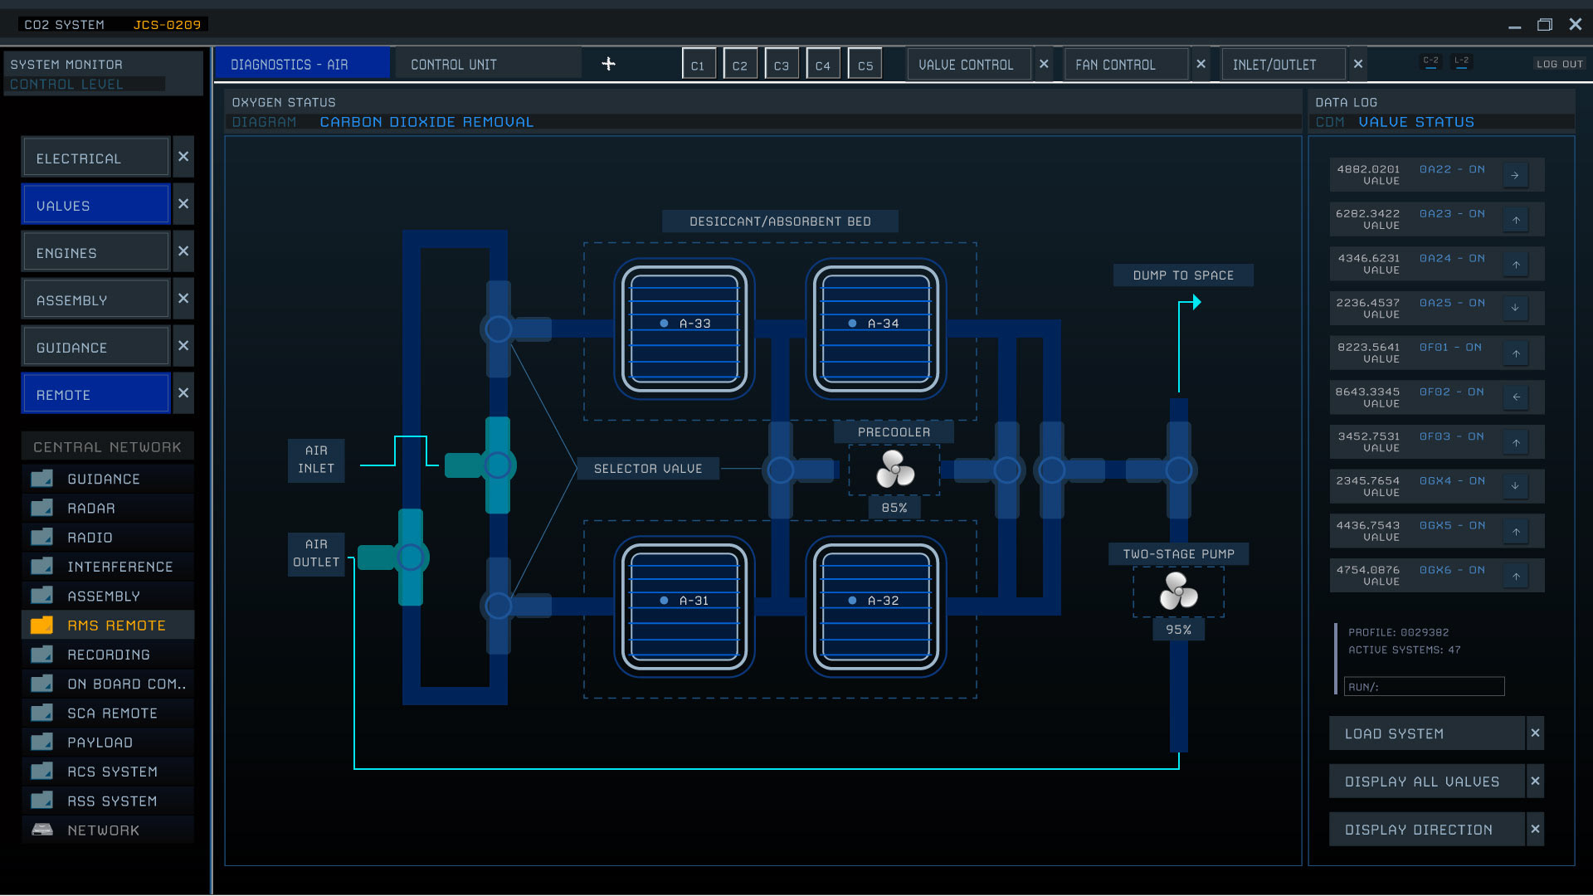Click the Two-Stage Pump fan icon

[x=1178, y=592]
